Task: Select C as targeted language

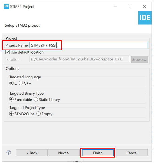Action: [11, 83]
